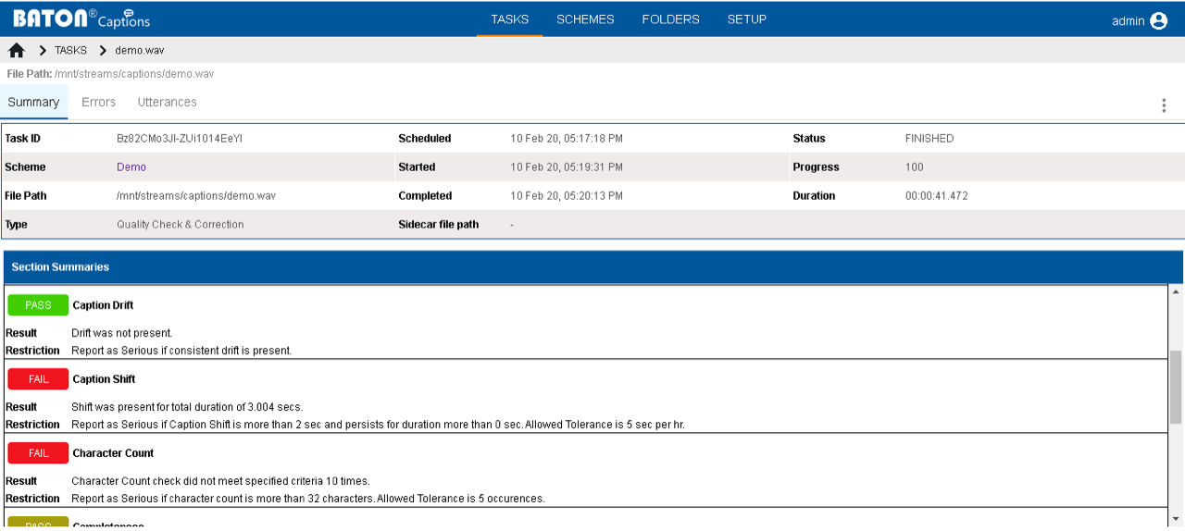
Task: Click the BATON Captions logo
Action: (81, 19)
